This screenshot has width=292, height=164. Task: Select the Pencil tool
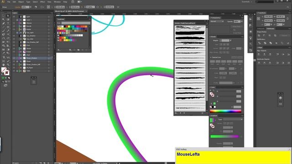coord(8,31)
